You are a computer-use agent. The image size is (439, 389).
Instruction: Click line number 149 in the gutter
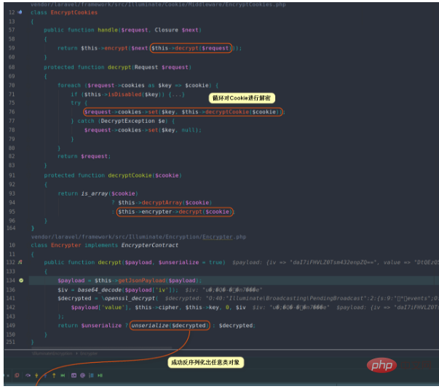click(11, 326)
